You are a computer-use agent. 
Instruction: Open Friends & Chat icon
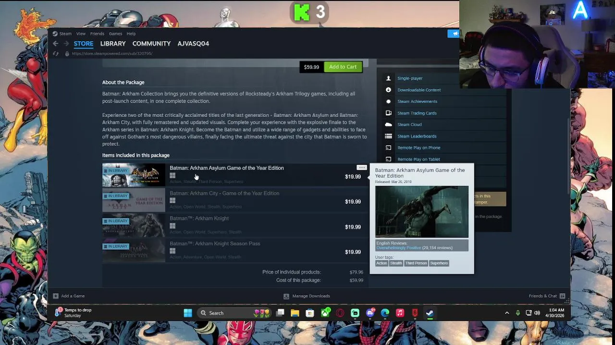562,296
